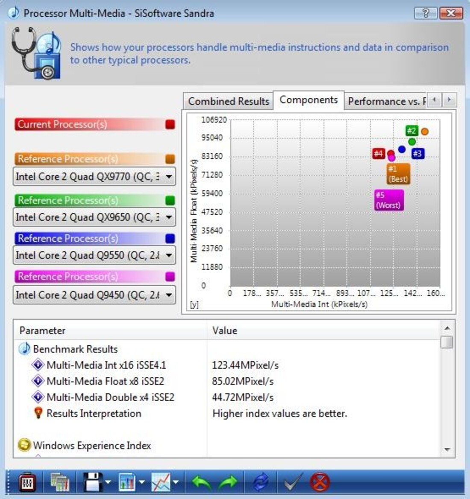Viewport: 470px width, 499px height.
Task: Click diamond icon beside Multi-Media Float x8
Action: tap(38, 381)
